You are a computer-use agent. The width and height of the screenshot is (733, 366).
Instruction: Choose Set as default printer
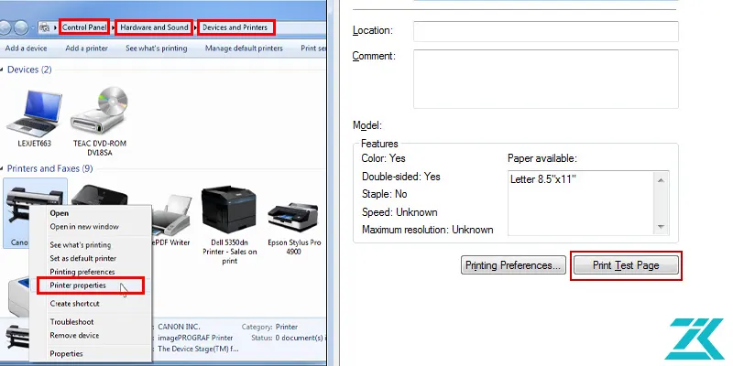click(x=83, y=259)
